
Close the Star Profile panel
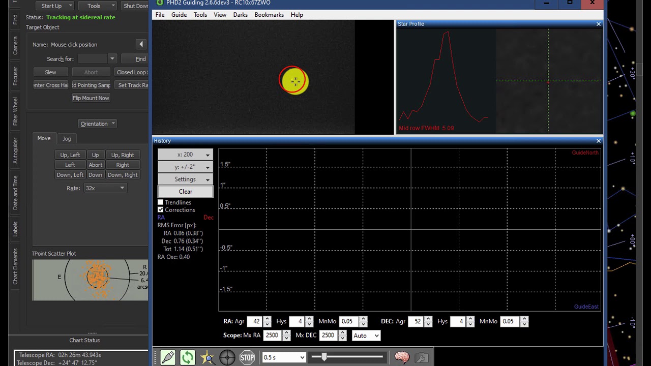(x=598, y=24)
